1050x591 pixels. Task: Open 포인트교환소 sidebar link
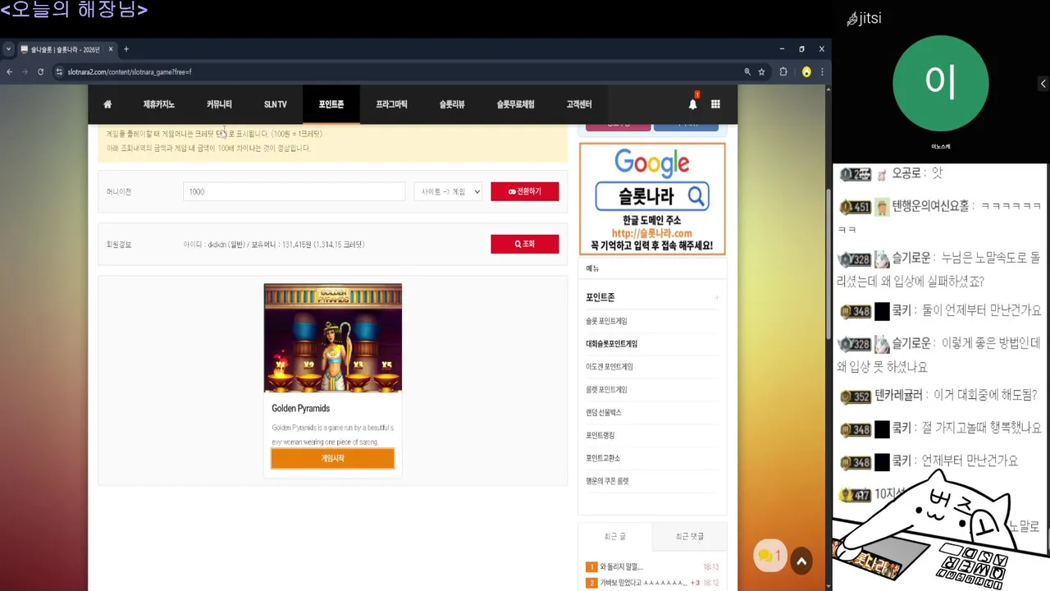603,458
